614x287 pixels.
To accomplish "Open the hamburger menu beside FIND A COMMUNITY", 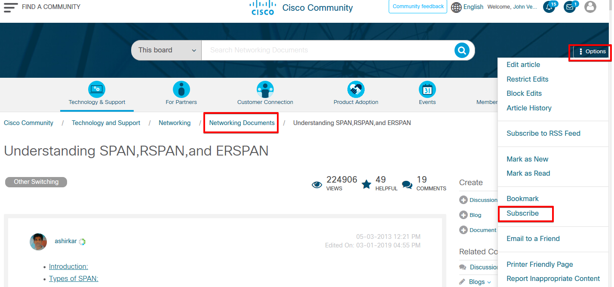I will (10, 7).
